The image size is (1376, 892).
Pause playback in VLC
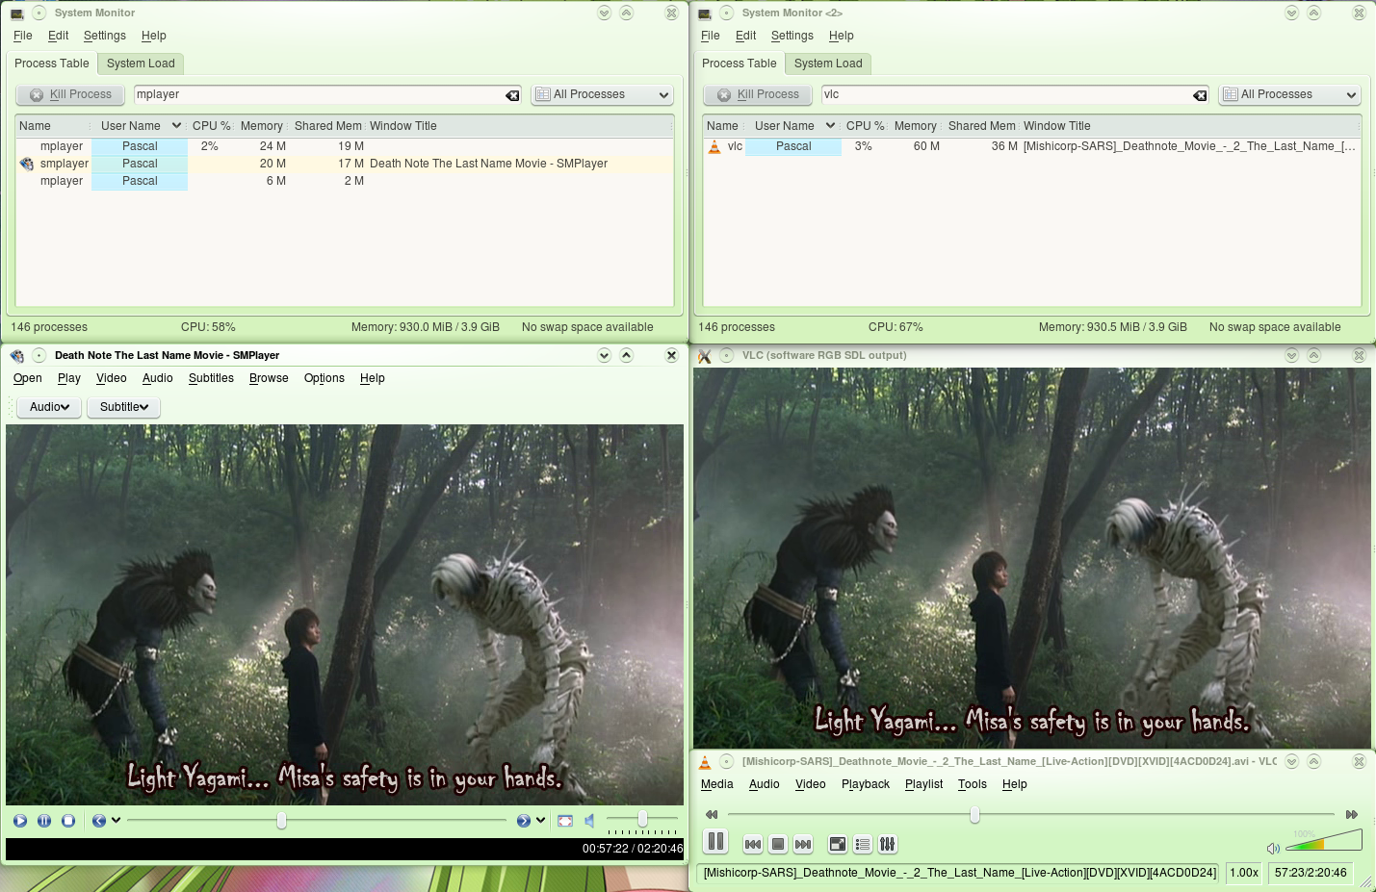click(715, 842)
